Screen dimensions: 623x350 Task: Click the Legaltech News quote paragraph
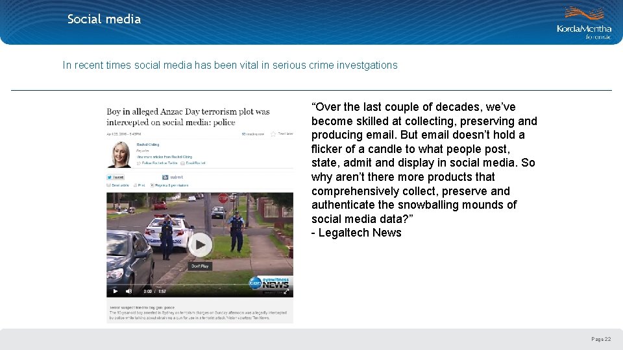[x=424, y=163]
